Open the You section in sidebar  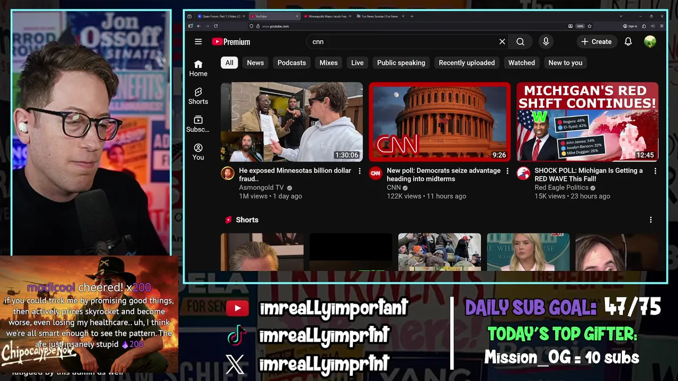(198, 152)
